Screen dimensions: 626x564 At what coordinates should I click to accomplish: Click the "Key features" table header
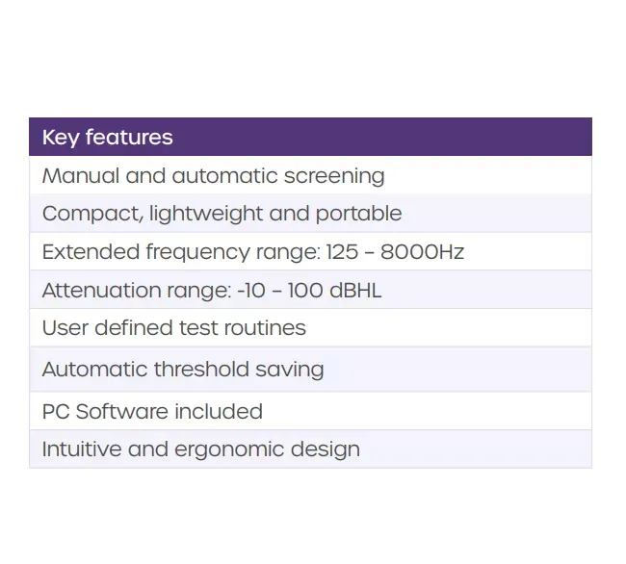(x=108, y=138)
